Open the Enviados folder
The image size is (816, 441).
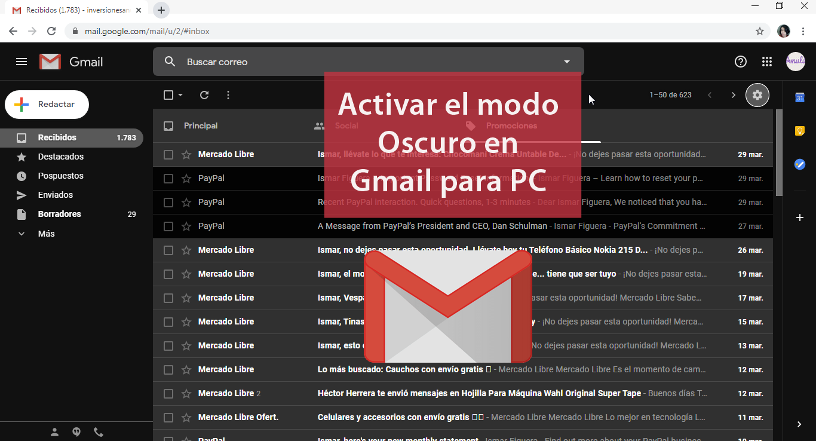coord(72,195)
